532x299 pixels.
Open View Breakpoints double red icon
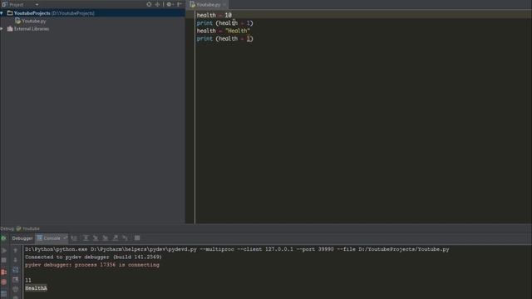tap(3, 272)
